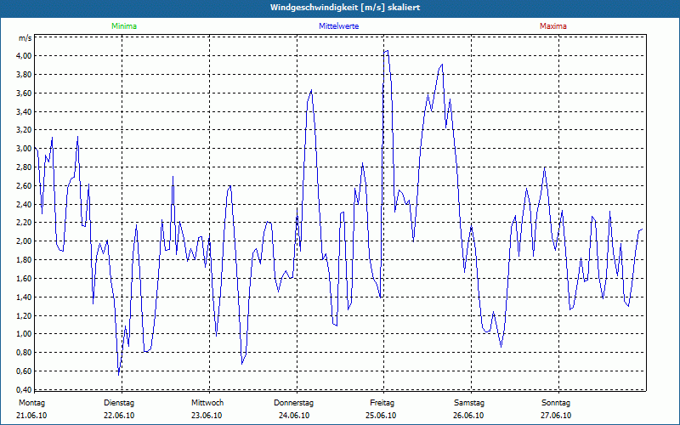This screenshot has height=425, width=680.
Task: Click the Sonntag day label
Action: coord(556,403)
